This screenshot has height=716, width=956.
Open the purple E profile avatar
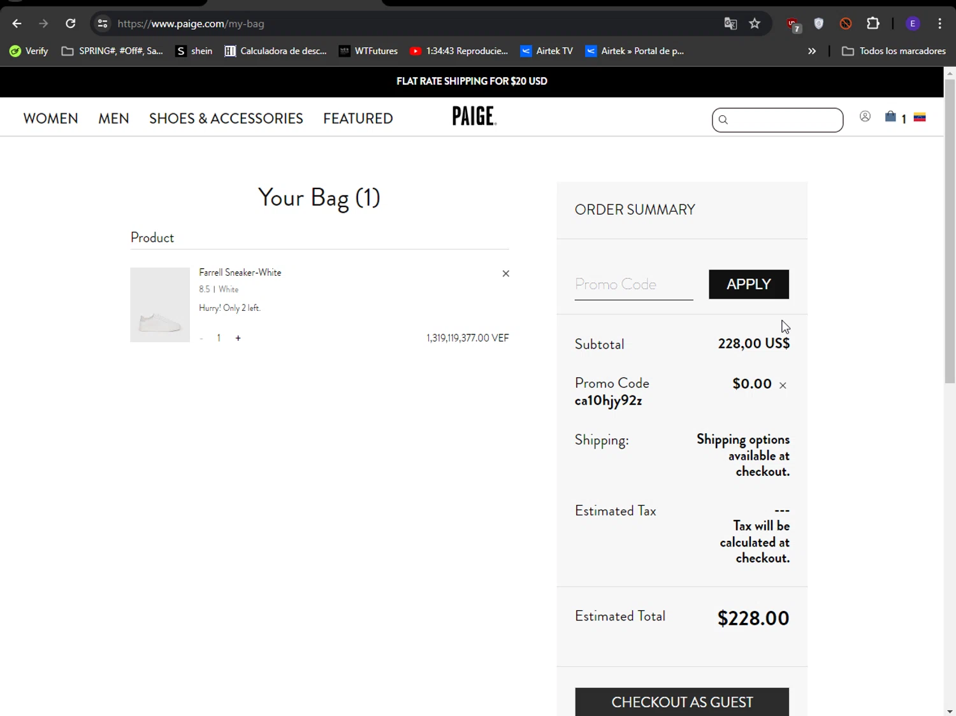(913, 24)
